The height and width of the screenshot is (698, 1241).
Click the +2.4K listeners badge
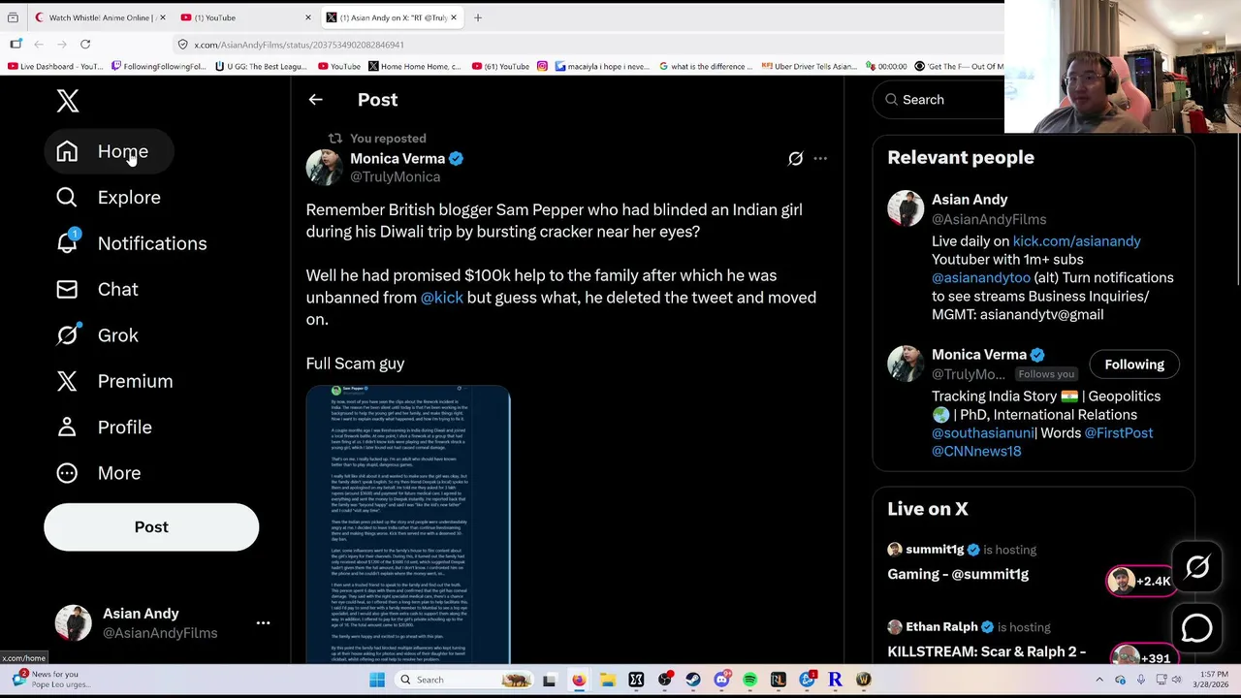(x=1139, y=581)
